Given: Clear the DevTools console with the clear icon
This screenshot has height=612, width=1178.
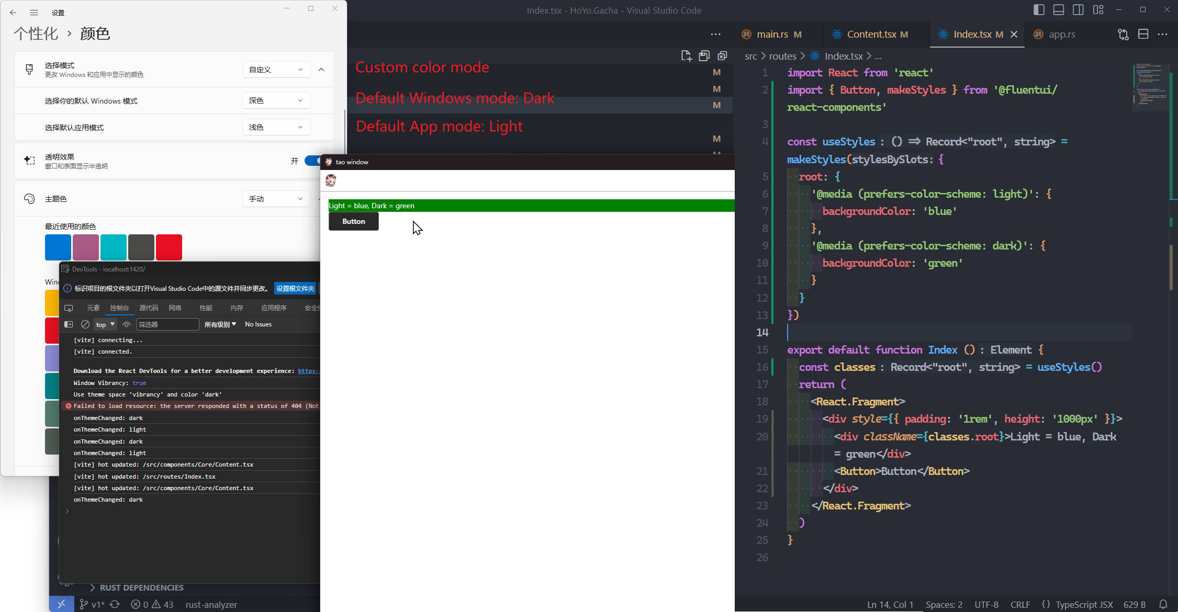Looking at the screenshot, I should [85, 324].
